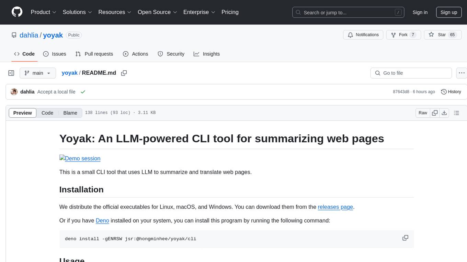Show the commit status check mark
Viewport: 467px width, 262px height.
tap(83, 92)
